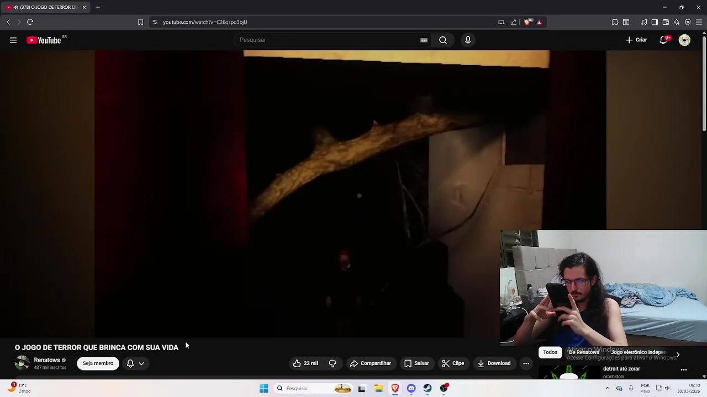Open the YouTube hamburger guide menu
707x397 pixels.
[x=13, y=40]
